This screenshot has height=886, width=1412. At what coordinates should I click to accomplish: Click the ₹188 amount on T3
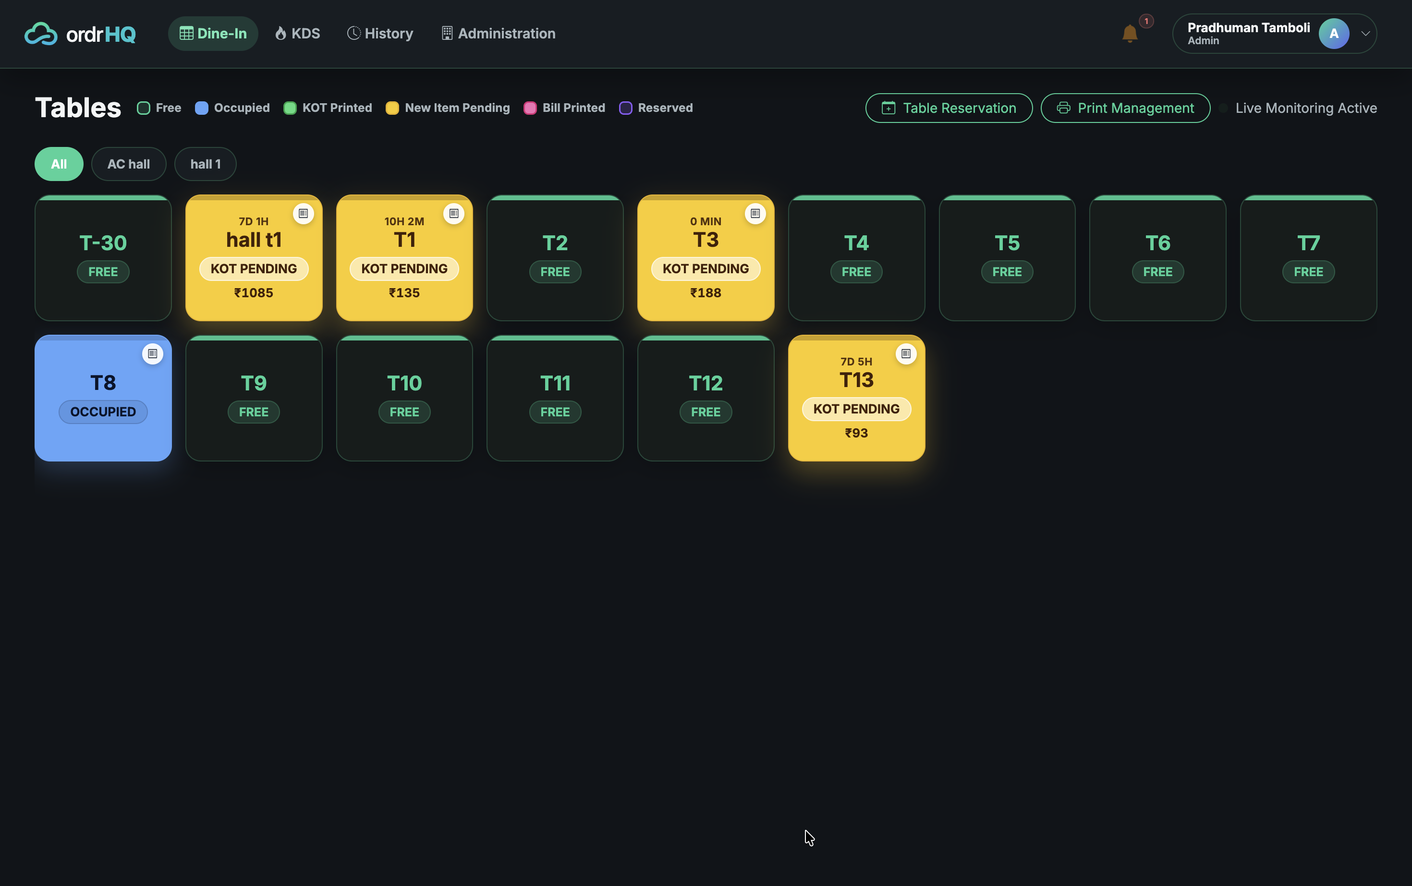tap(706, 293)
